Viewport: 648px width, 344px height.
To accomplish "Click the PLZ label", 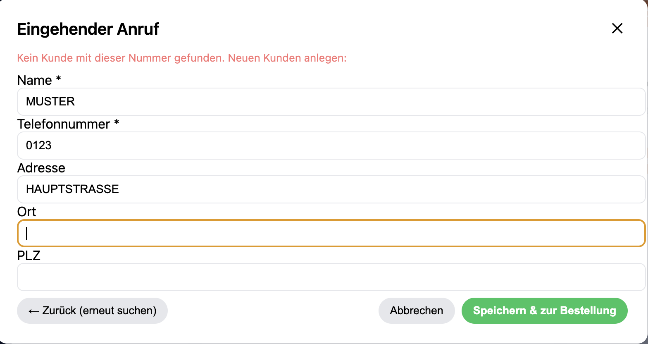I will 29,256.
